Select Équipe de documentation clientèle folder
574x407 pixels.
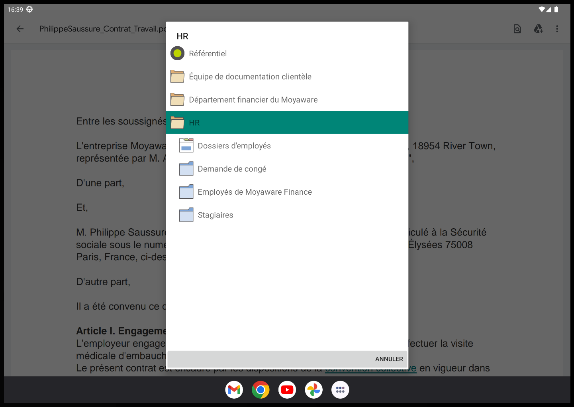[x=287, y=76]
